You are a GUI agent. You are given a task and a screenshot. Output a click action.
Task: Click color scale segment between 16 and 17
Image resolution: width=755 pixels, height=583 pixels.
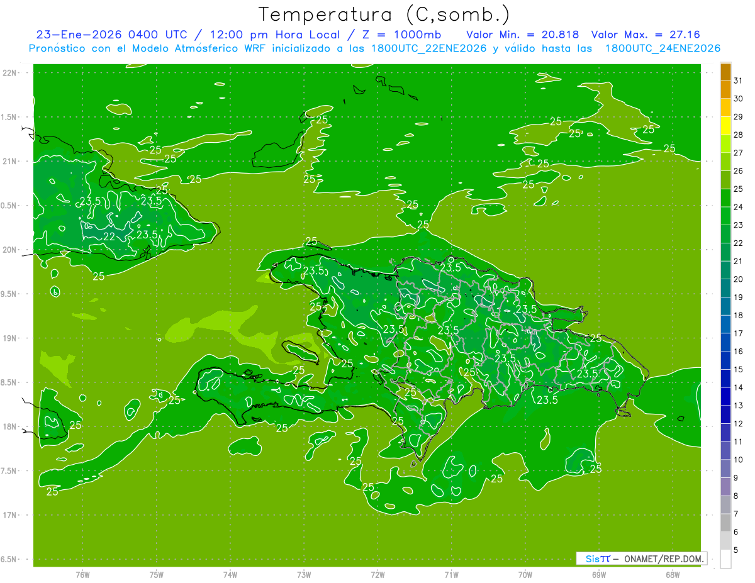(x=725, y=342)
